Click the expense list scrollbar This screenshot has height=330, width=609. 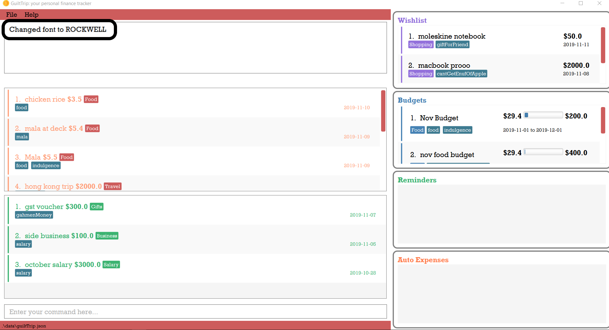tap(383, 111)
